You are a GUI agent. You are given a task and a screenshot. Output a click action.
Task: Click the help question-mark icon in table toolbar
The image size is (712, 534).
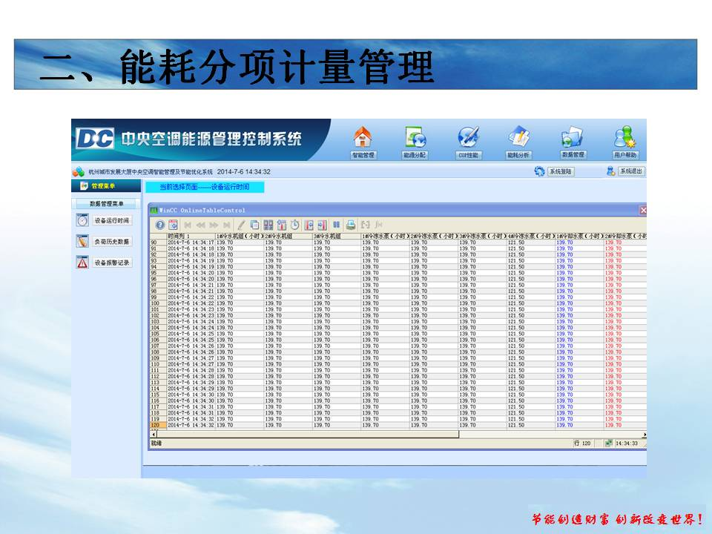[159, 225]
